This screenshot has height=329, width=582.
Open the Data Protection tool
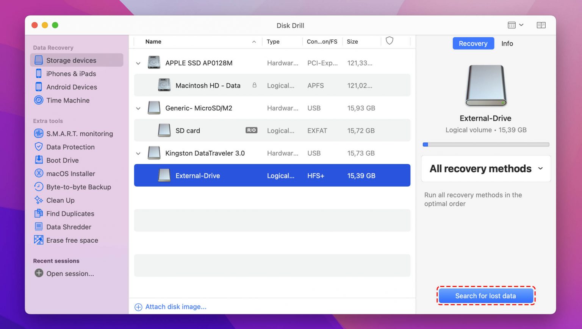tap(70, 147)
